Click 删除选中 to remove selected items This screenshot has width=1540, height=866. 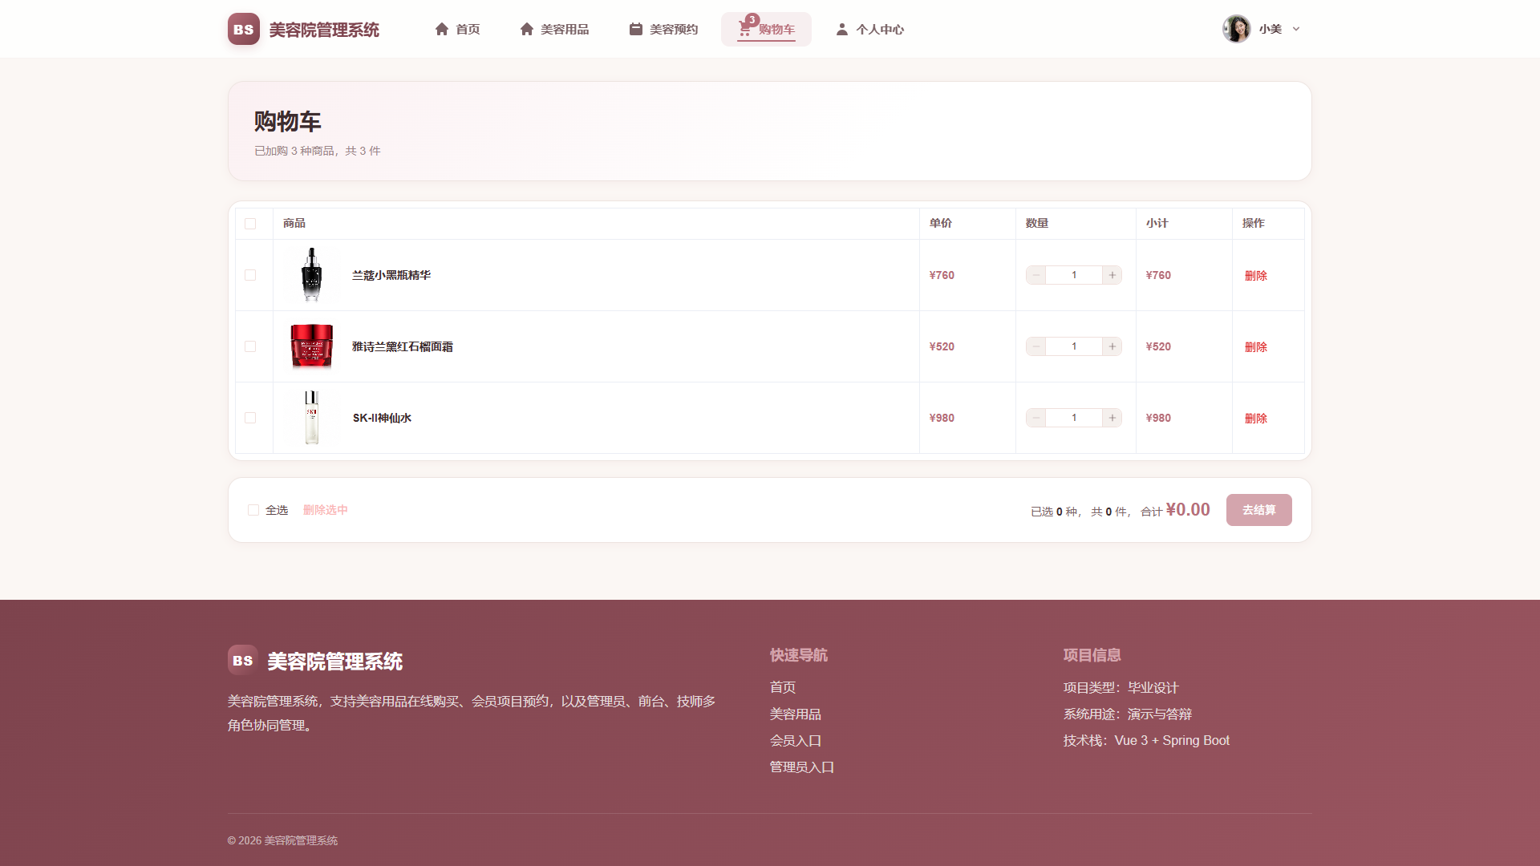coord(326,510)
